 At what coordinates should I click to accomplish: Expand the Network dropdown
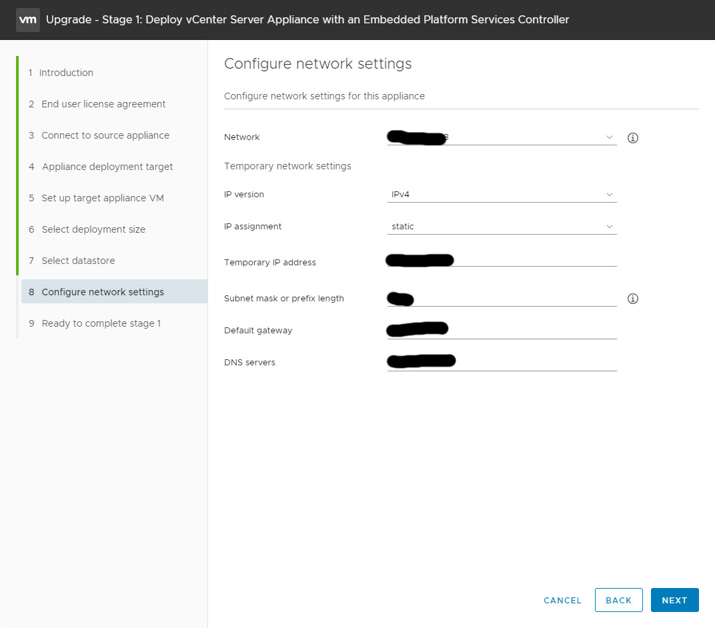[502, 137]
